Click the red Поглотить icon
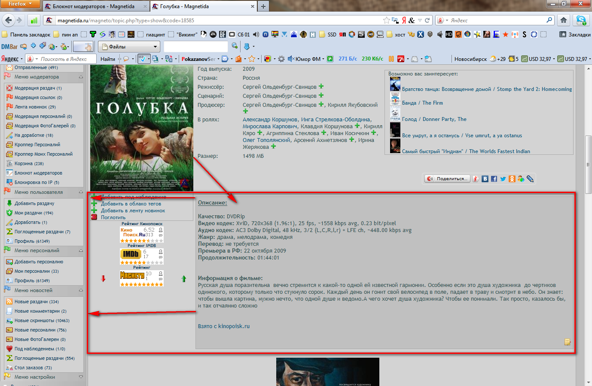 point(94,217)
